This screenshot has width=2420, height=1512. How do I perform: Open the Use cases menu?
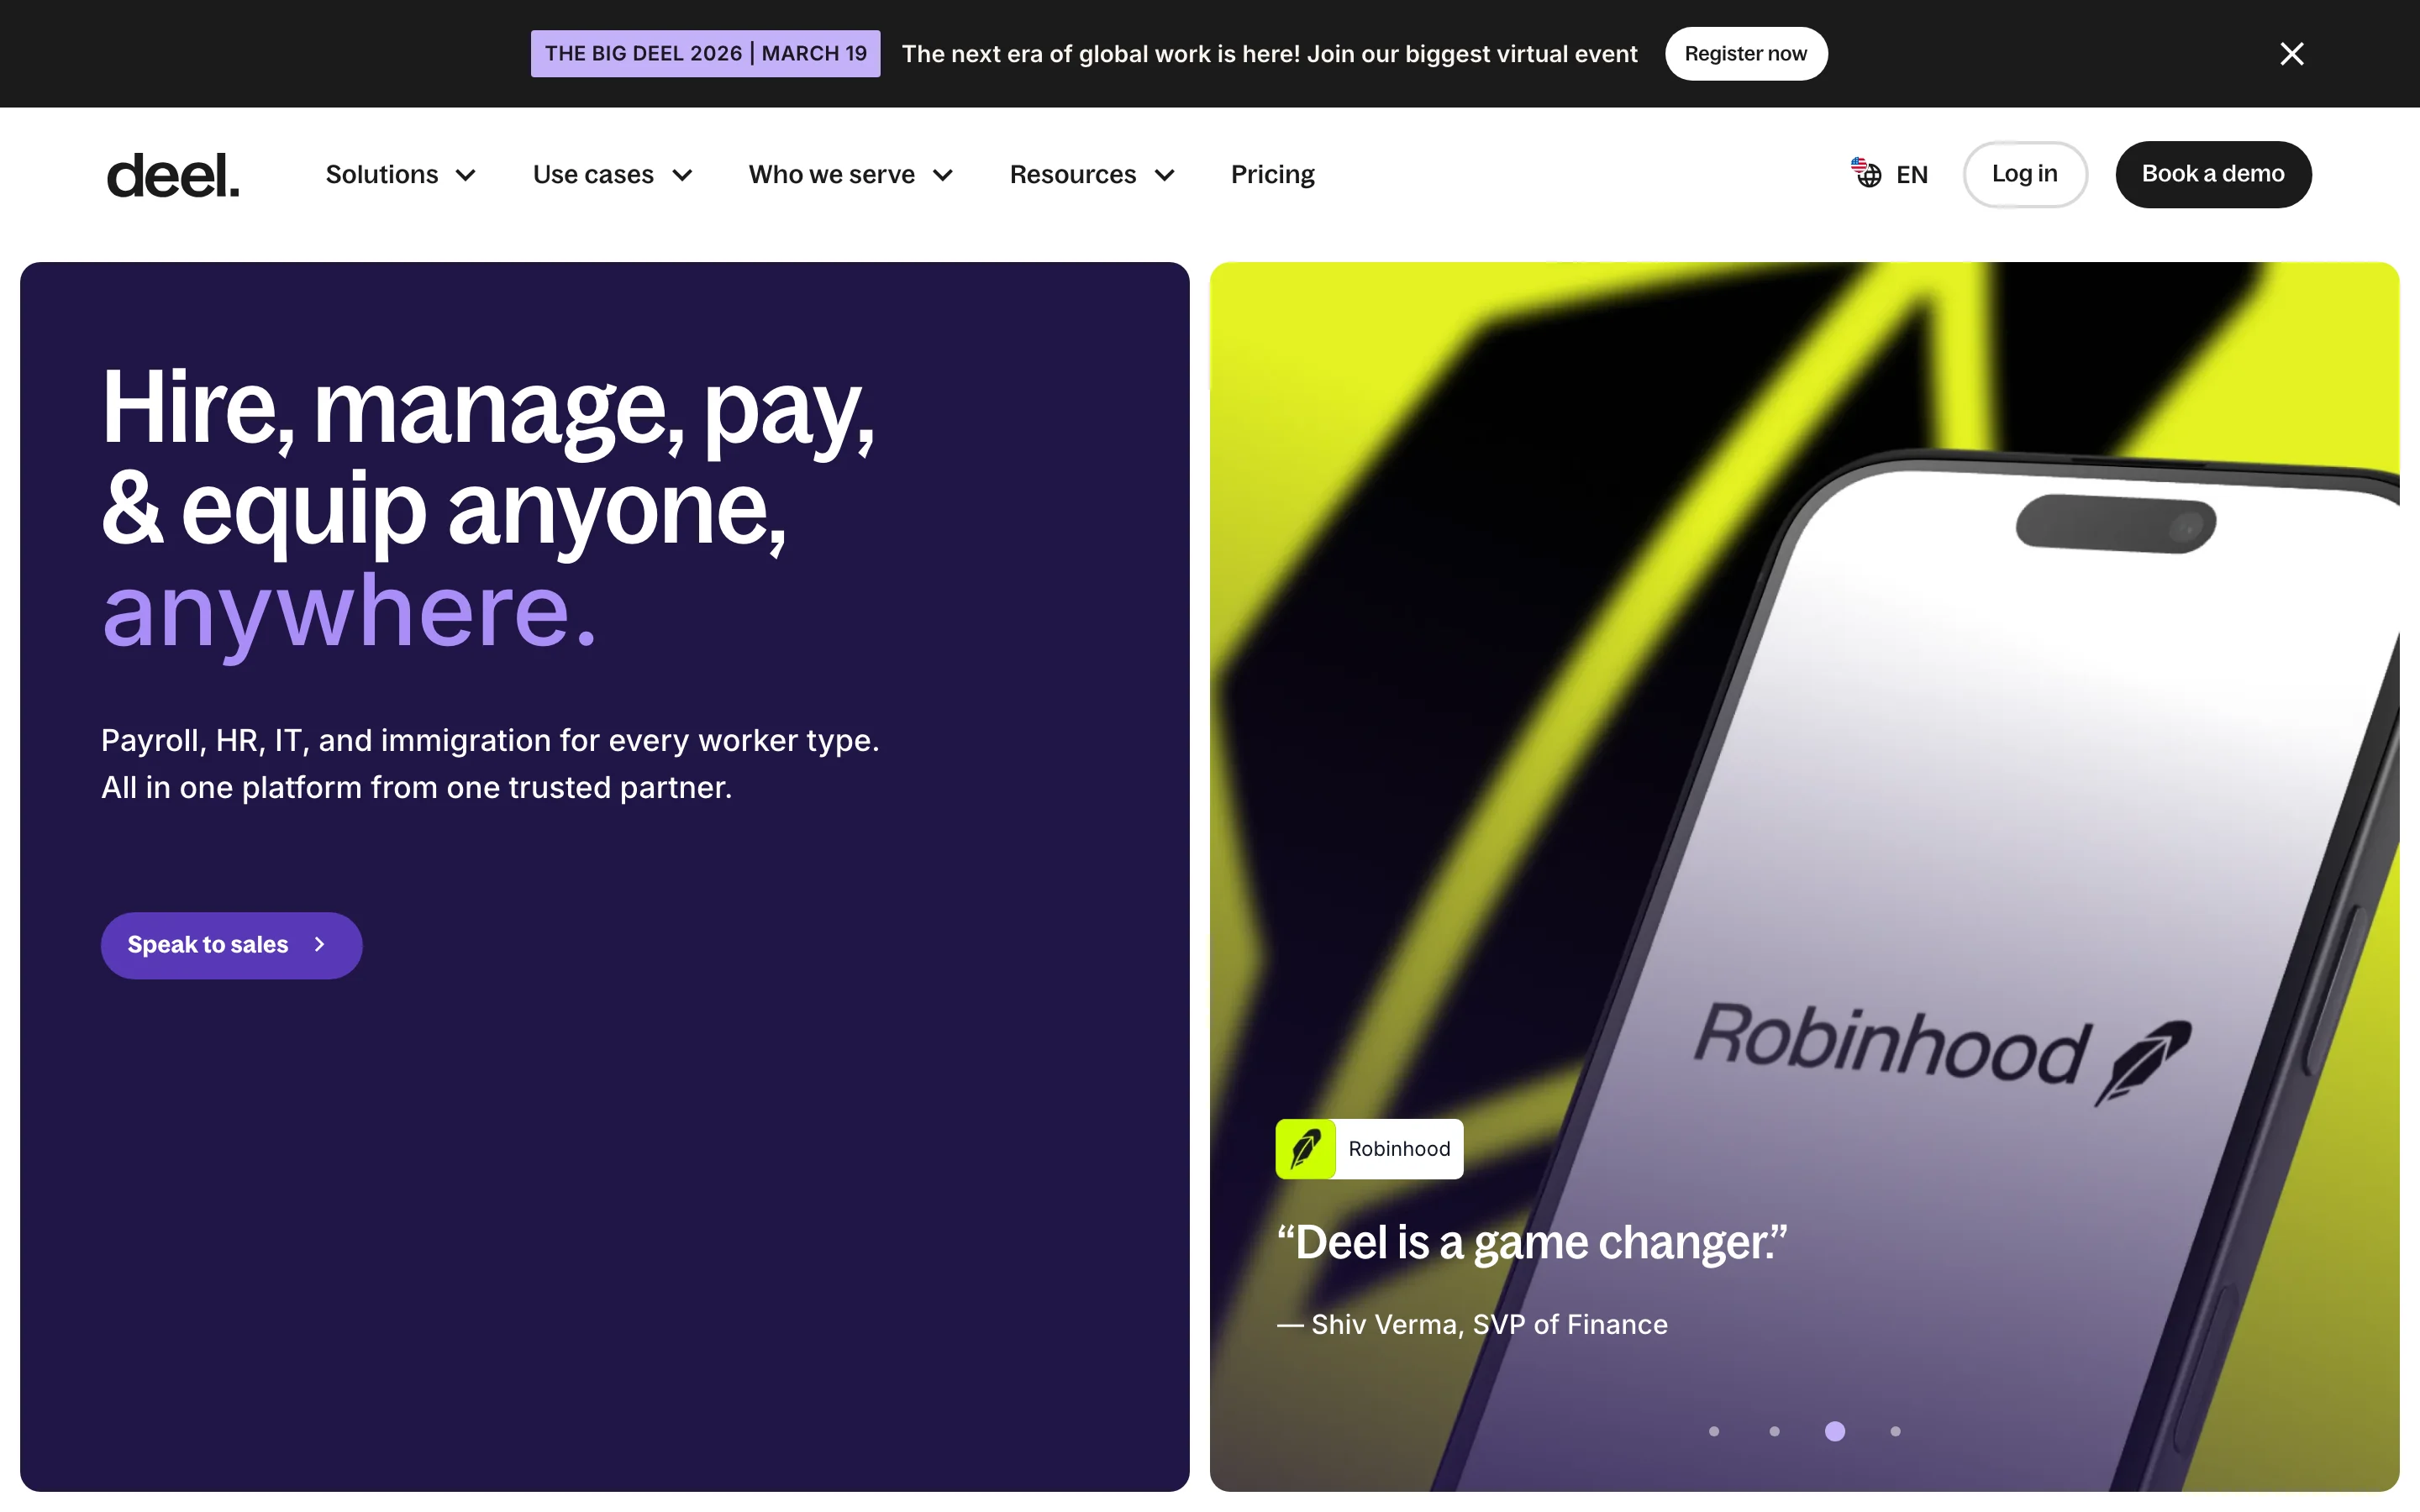[612, 175]
